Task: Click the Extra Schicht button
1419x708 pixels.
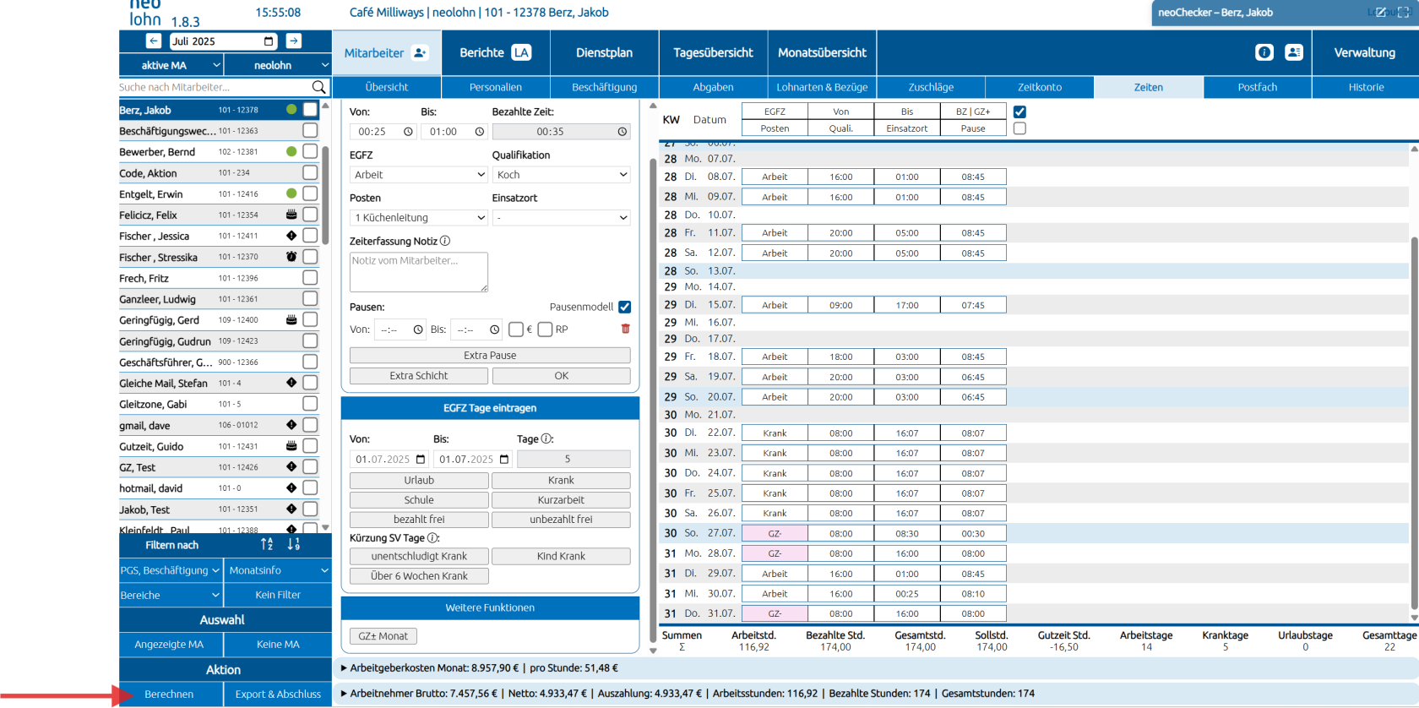Action: [419, 376]
